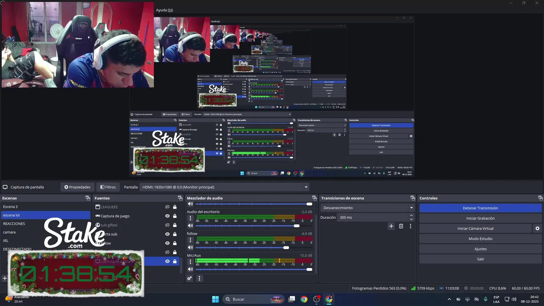
Task: Enable Modo Estudio
Action: tap(480, 238)
